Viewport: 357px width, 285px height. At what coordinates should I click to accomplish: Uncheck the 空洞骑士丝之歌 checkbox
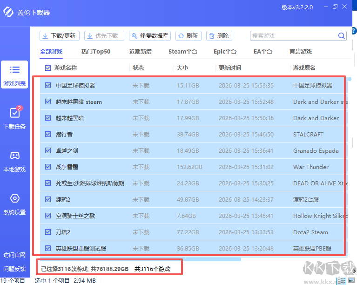[x=48, y=216]
